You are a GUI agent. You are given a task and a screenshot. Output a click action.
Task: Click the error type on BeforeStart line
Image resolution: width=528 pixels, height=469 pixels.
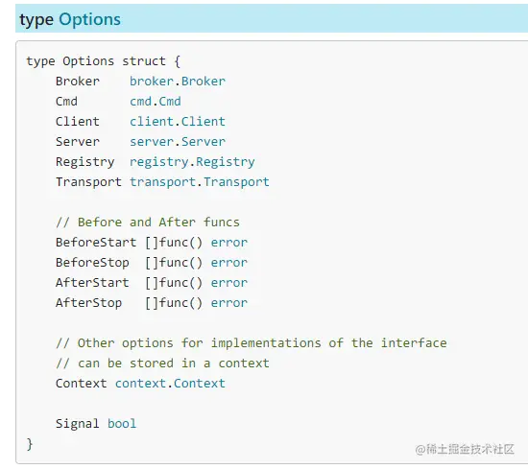click(229, 243)
